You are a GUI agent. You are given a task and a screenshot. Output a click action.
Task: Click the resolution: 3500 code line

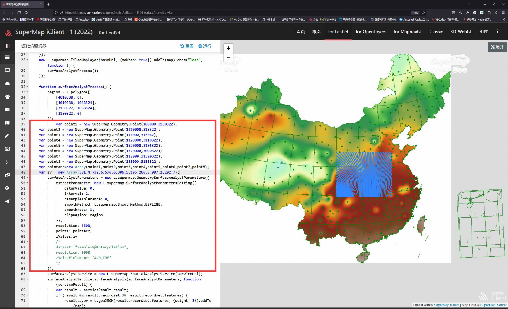(74, 226)
